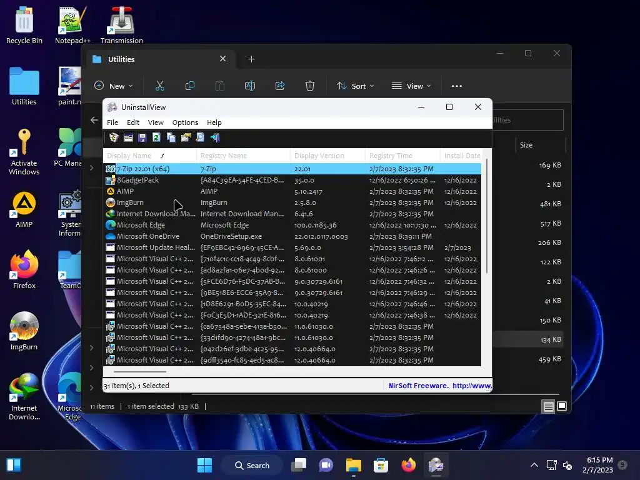Image resolution: width=640 pixels, height=480 pixels.
Task: Select the Recycle Bin desktop icon
Action: point(24,25)
